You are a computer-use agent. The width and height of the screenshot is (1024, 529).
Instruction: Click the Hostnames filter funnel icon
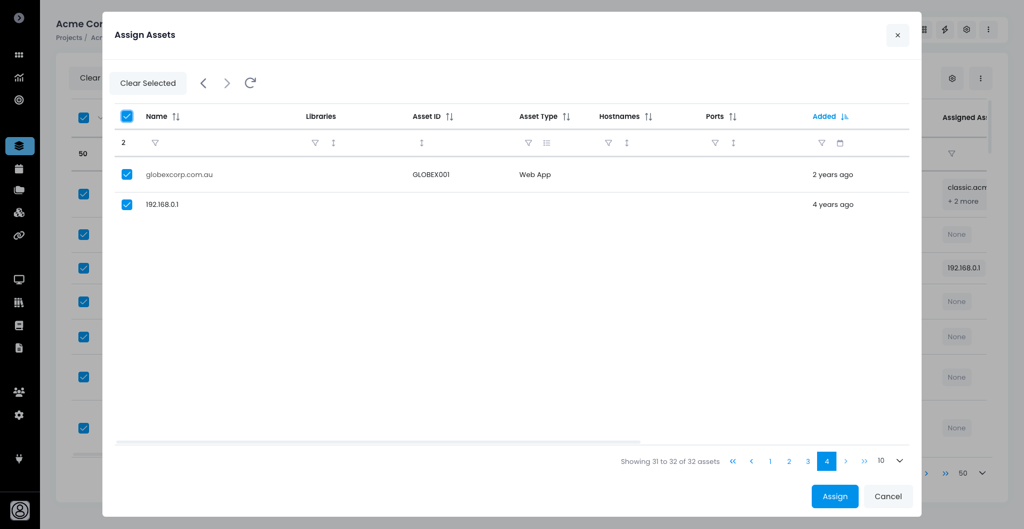609,143
